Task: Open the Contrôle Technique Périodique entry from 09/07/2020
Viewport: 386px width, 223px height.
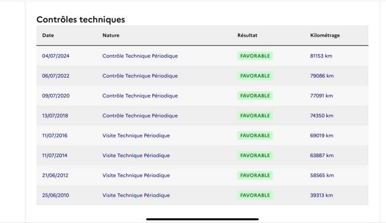Action: coord(140,96)
